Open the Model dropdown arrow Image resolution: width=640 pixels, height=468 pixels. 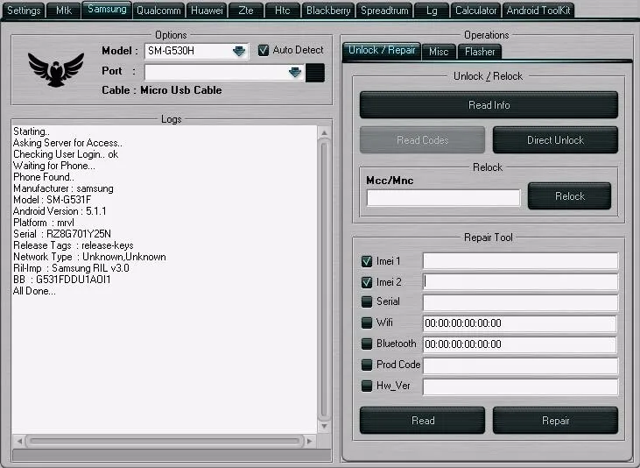(x=239, y=51)
